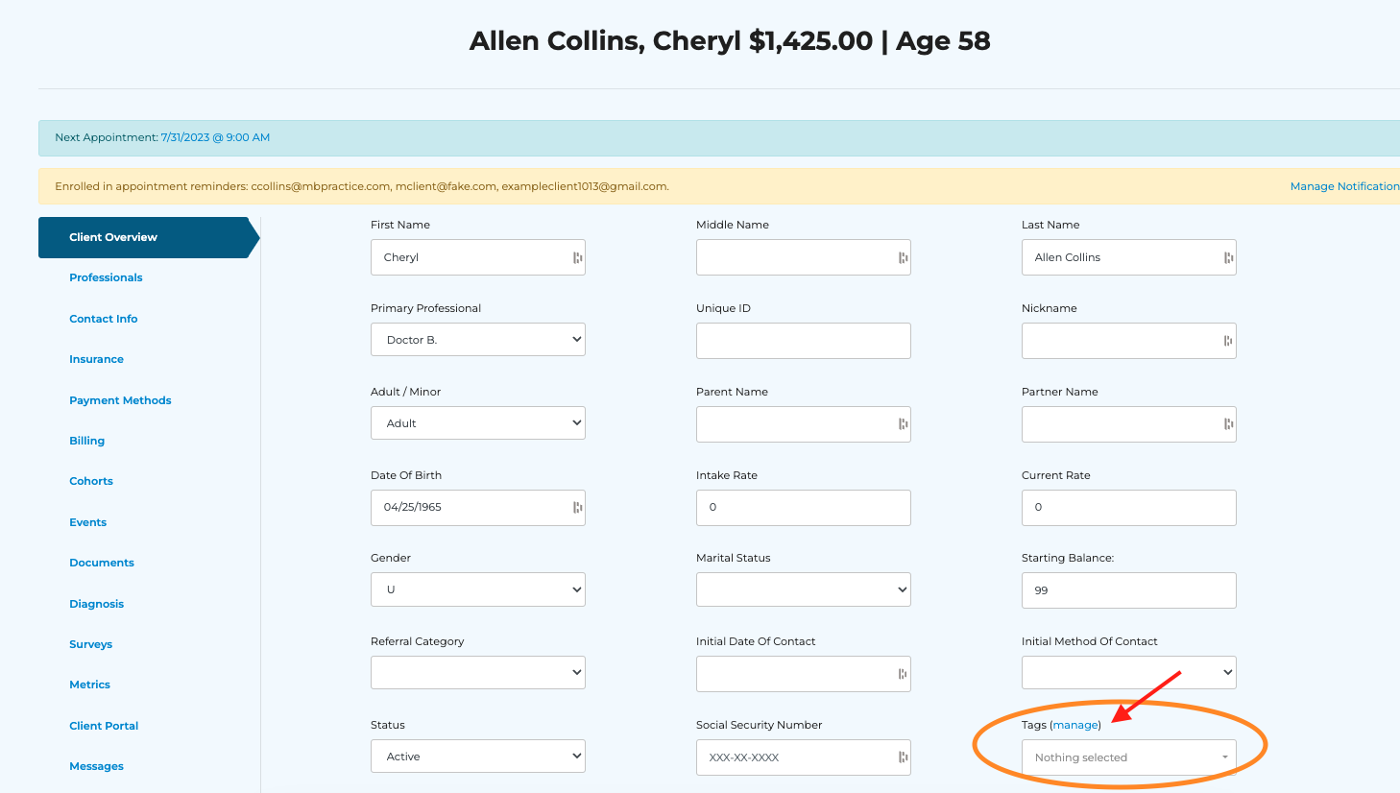Choose an Adult / Minor option

[478, 423]
